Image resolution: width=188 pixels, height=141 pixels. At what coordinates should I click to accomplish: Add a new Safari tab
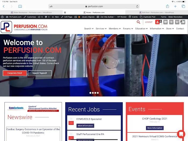(175, 6)
